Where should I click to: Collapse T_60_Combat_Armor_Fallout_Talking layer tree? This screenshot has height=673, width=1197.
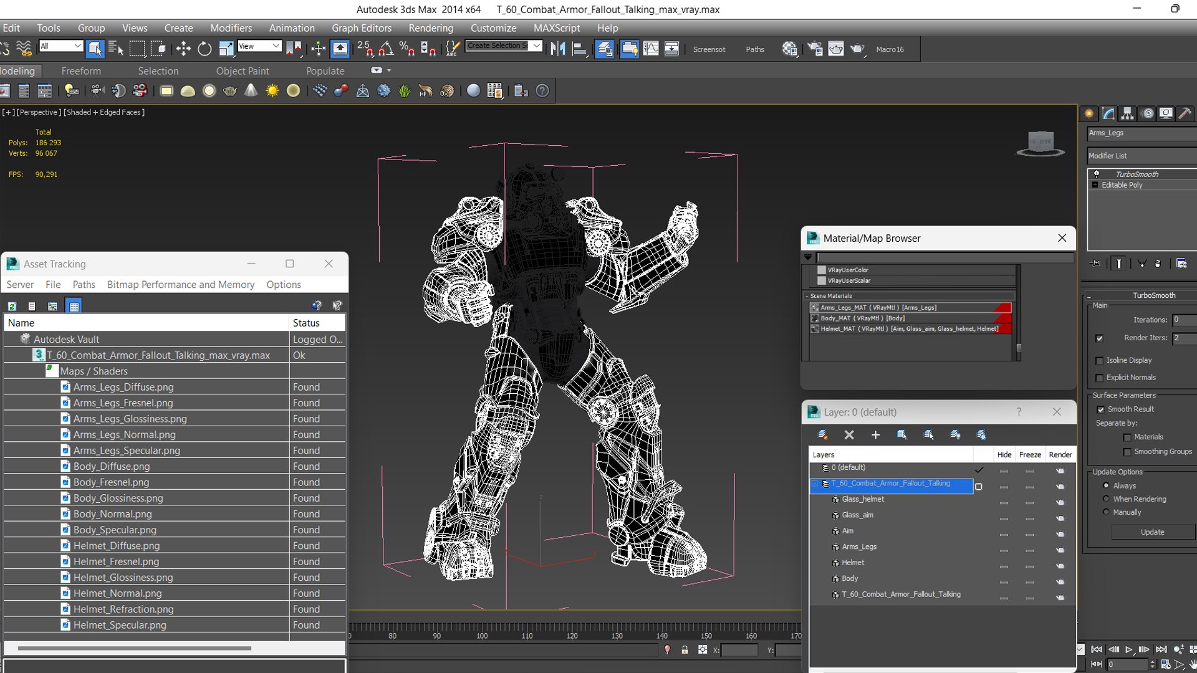(814, 484)
